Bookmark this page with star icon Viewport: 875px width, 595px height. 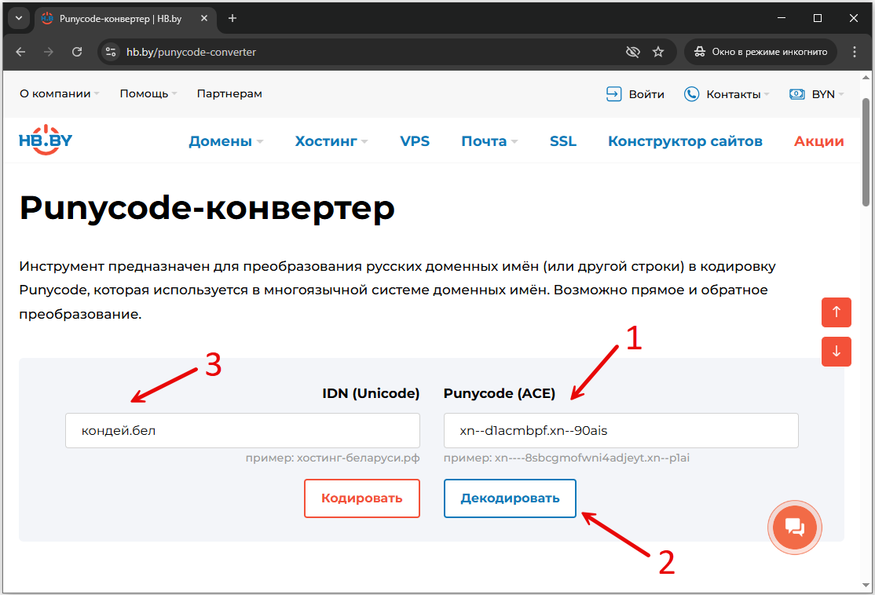coord(658,52)
